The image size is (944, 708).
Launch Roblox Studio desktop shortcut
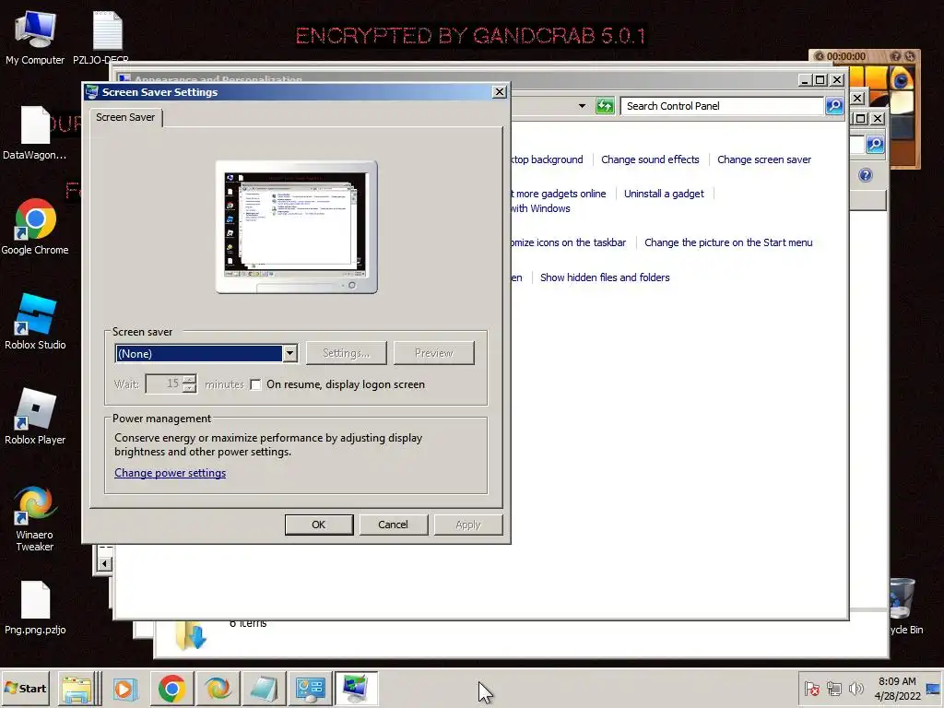coord(35,322)
